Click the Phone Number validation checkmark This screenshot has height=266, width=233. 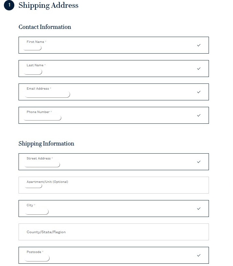click(x=199, y=116)
